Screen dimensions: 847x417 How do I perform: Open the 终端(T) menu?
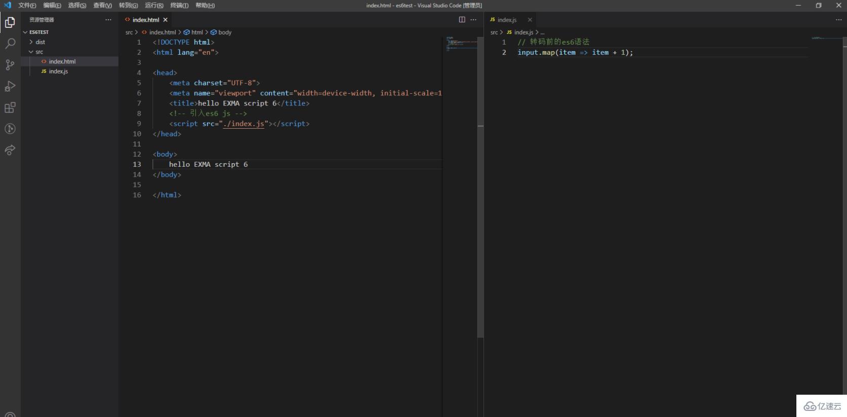click(x=179, y=5)
